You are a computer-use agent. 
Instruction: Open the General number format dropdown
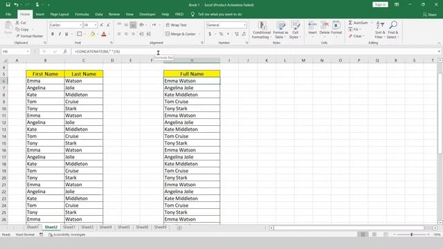(244, 25)
